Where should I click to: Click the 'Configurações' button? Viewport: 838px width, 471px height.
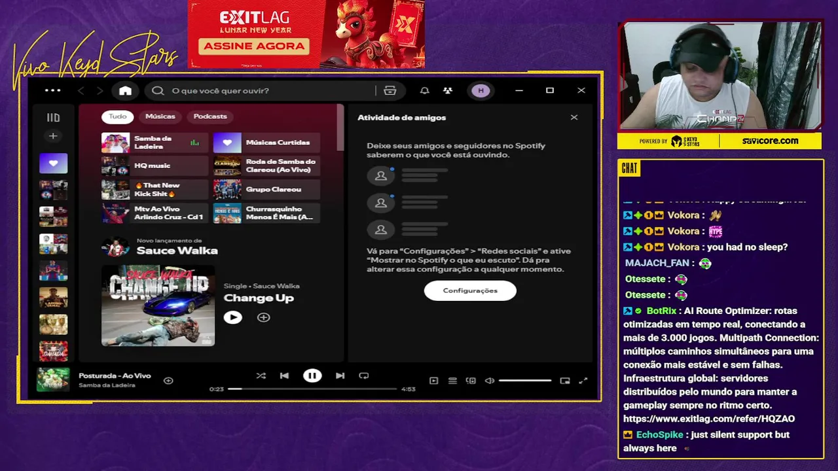[470, 290]
